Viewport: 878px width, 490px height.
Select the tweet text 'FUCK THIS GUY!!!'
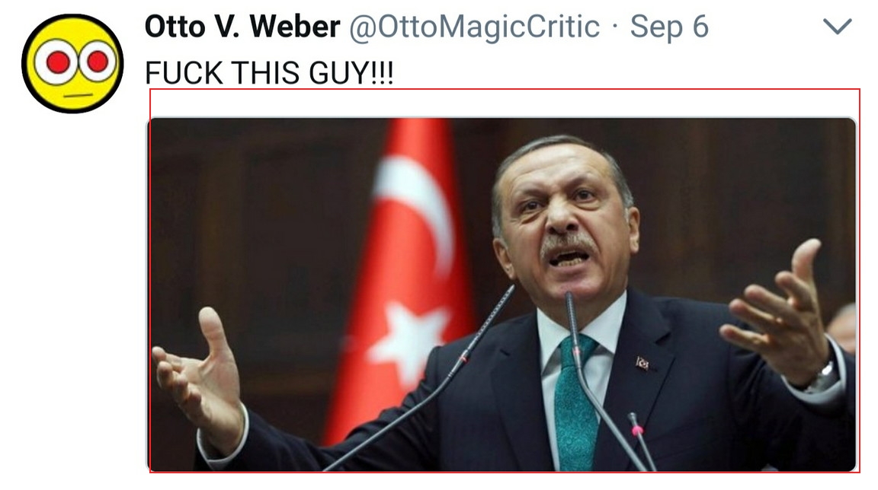[269, 72]
